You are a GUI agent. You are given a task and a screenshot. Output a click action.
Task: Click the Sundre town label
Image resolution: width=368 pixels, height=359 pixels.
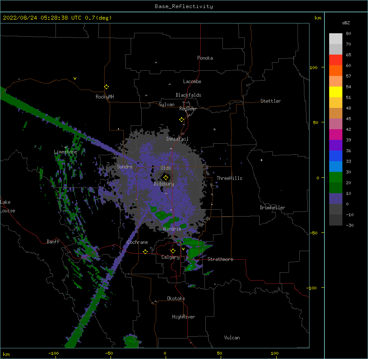[x=125, y=167]
